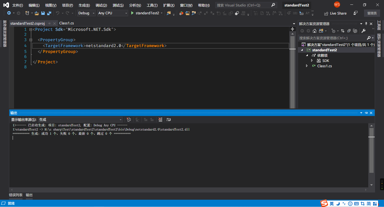This screenshot has width=384, height=207.
Task: Toggle the pin on standardTest2.csproj tab
Action: (49, 24)
